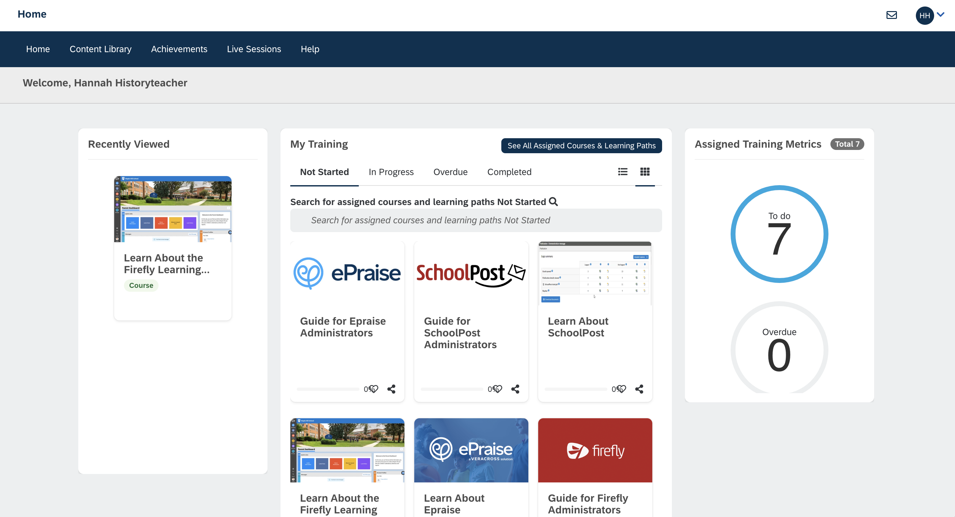Screen dimensions: 955x517
Task: Open SchoolPost logo course thumbnail
Action: point(471,273)
